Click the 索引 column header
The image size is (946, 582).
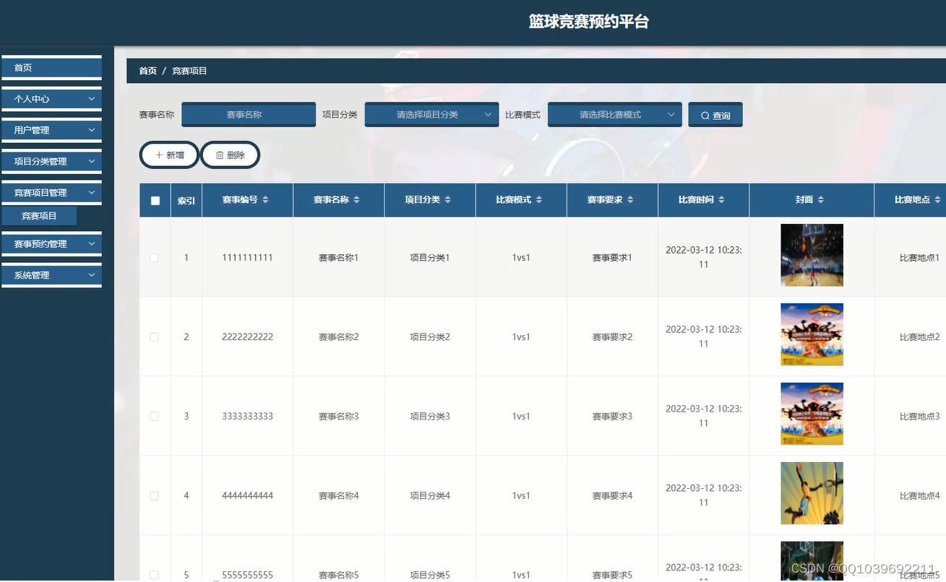(186, 201)
